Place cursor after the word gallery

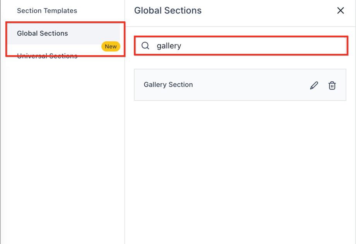click(x=182, y=46)
